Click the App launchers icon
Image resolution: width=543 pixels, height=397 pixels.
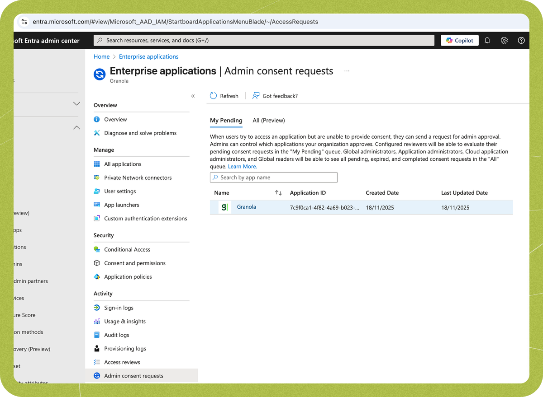pos(96,205)
